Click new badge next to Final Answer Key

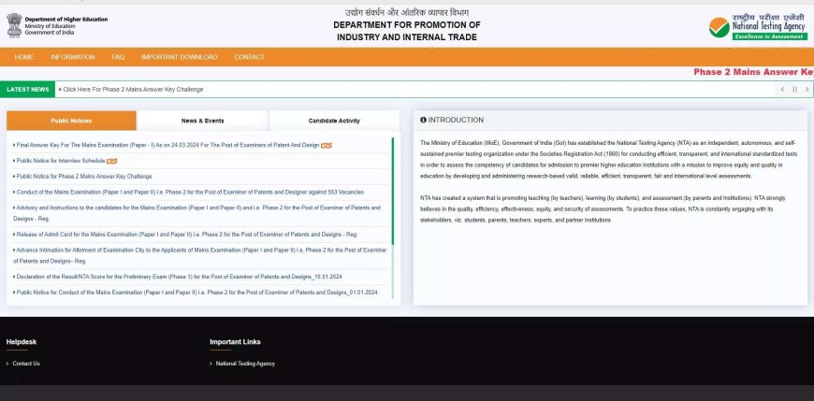point(326,146)
